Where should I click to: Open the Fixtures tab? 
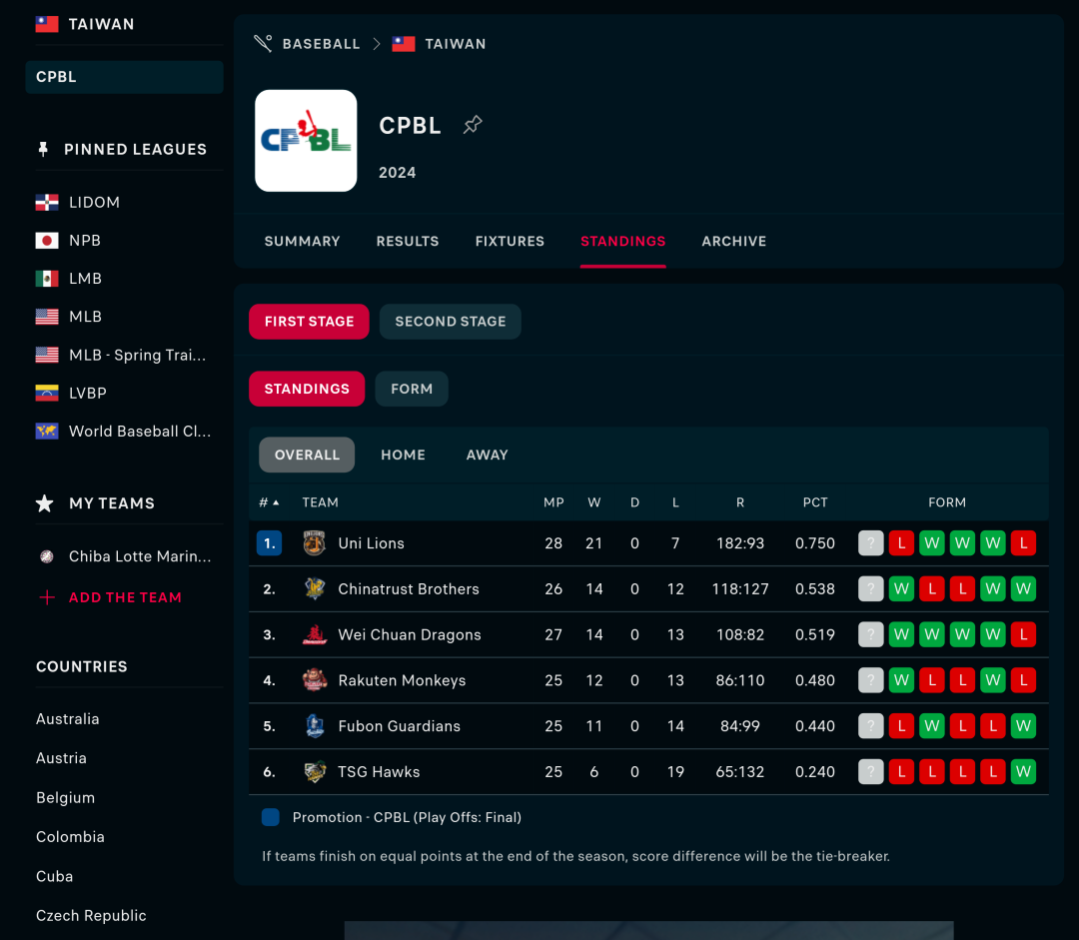point(510,241)
